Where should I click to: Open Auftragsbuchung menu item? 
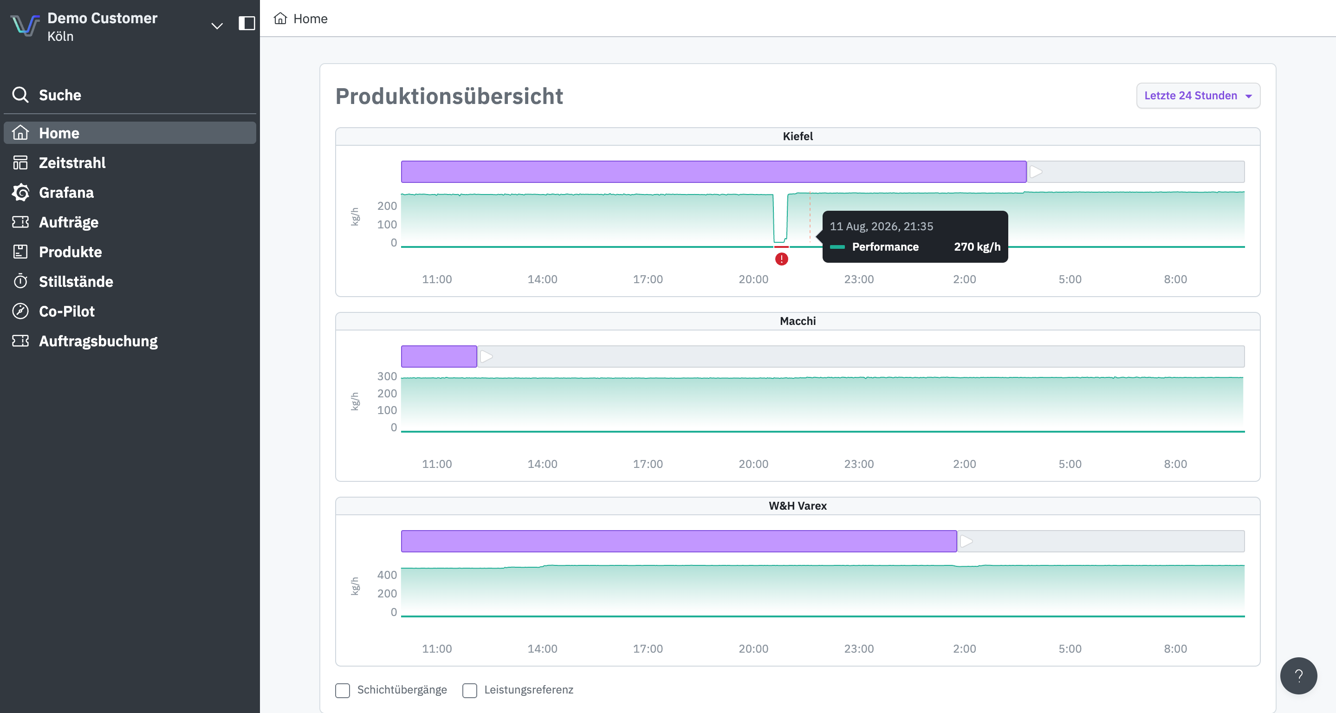coord(130,341)
